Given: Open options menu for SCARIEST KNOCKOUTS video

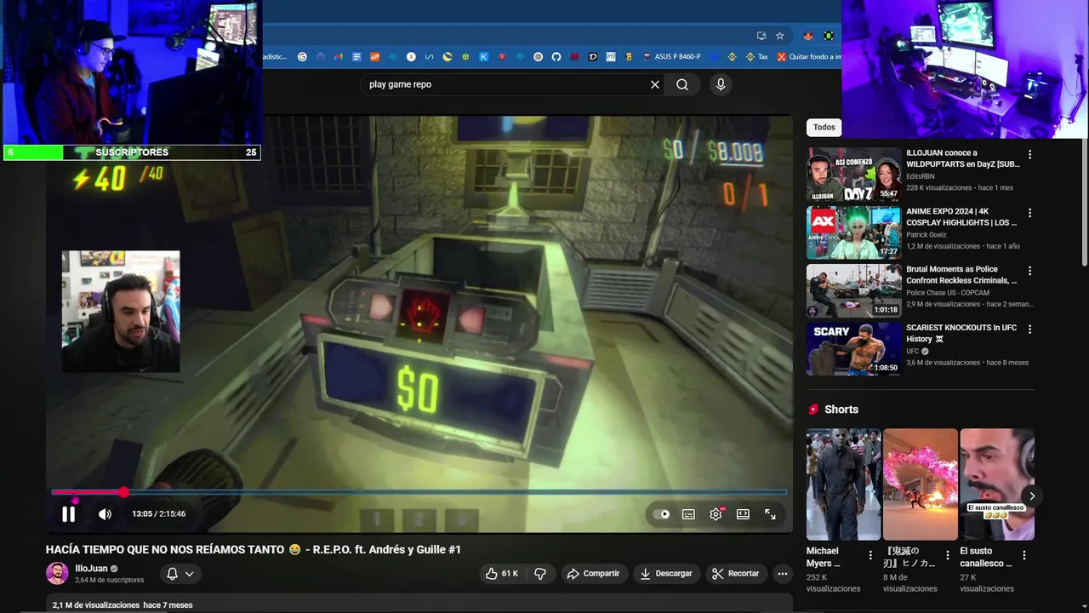Looking at the screenshot, I should [x=1029, y=329].
